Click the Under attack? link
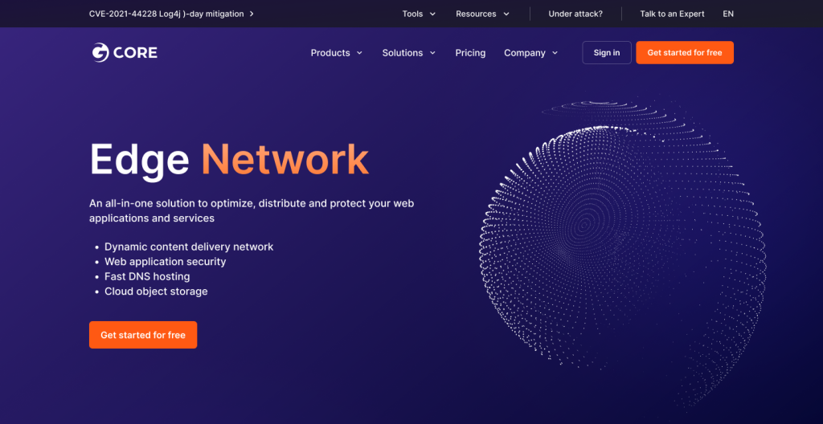The image size is (823, 424). [575, 14]
